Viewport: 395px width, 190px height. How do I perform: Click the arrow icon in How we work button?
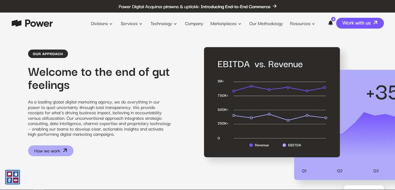[65, 150]
